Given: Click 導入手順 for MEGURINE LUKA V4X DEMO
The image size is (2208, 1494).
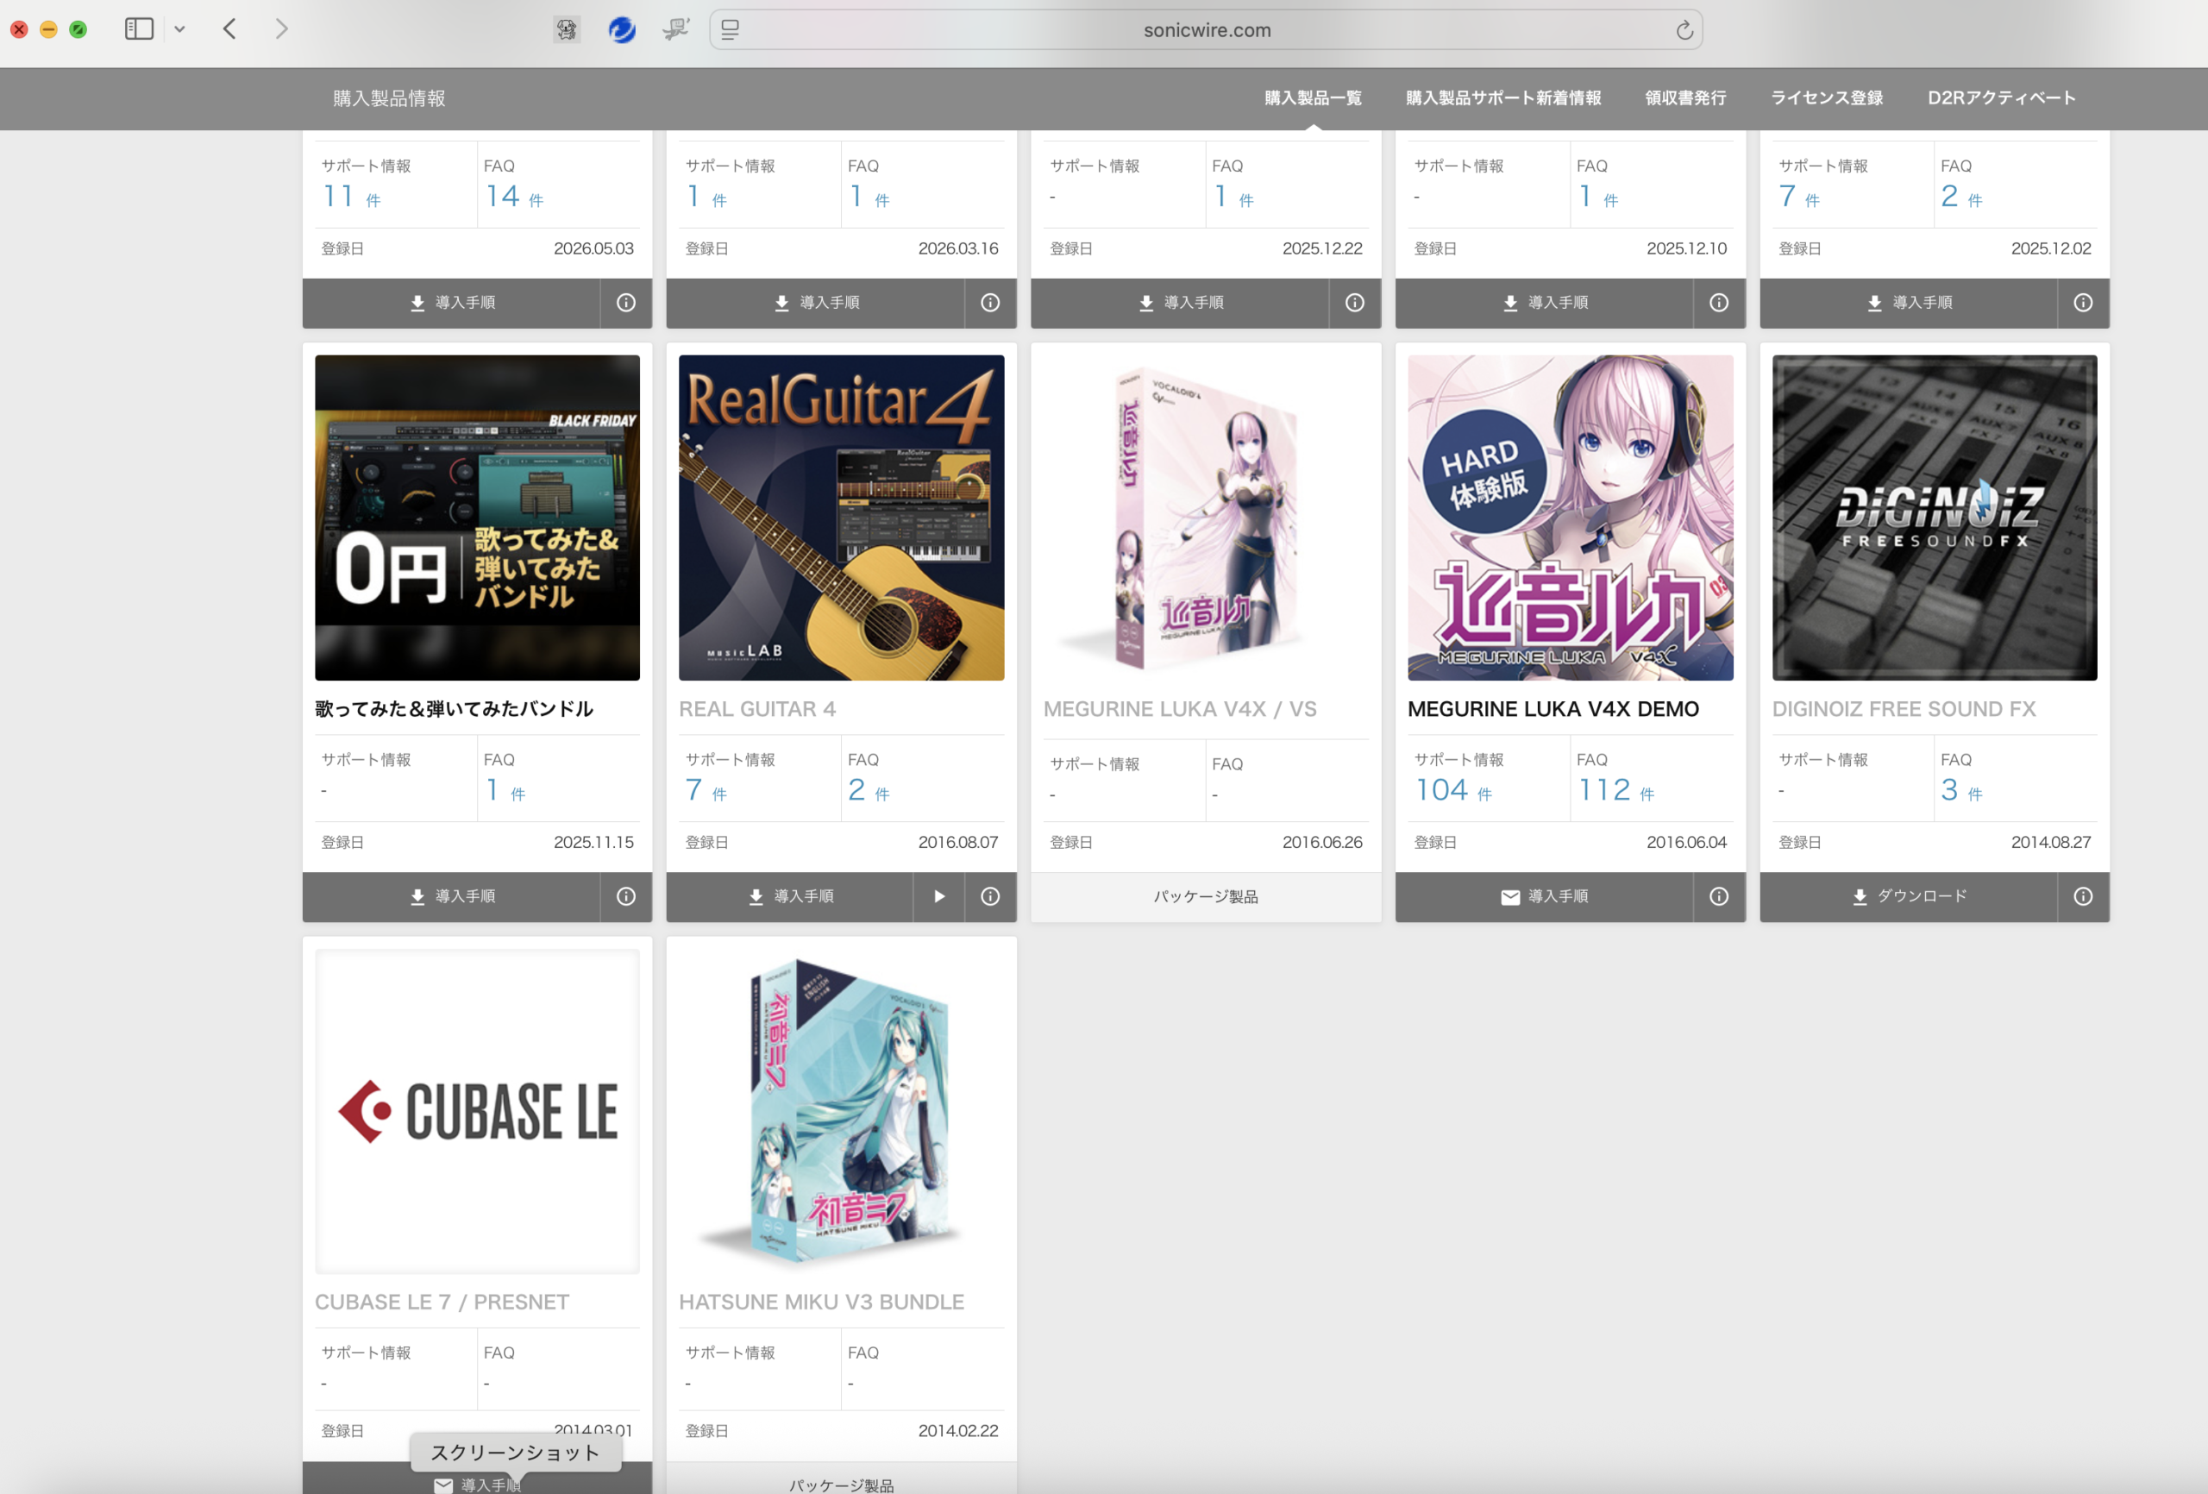Looking at the screenshot, I should coord(1544,896).
